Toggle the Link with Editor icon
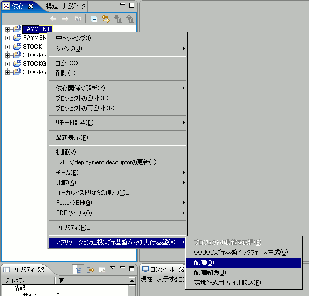Image resolution: width=309 pixels, height=296 pixels. point(106,19)
